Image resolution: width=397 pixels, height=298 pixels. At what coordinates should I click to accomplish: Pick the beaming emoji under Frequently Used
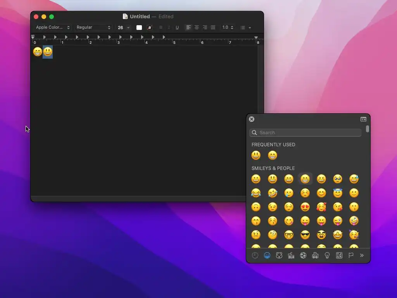pos(273,155)
